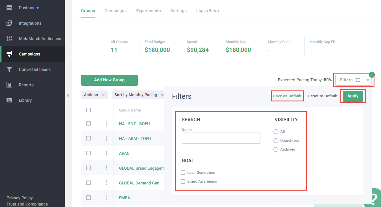Expand the chevron beside the Filters button
This screenshot has width=381, height=207.
[x=368, y=80]
